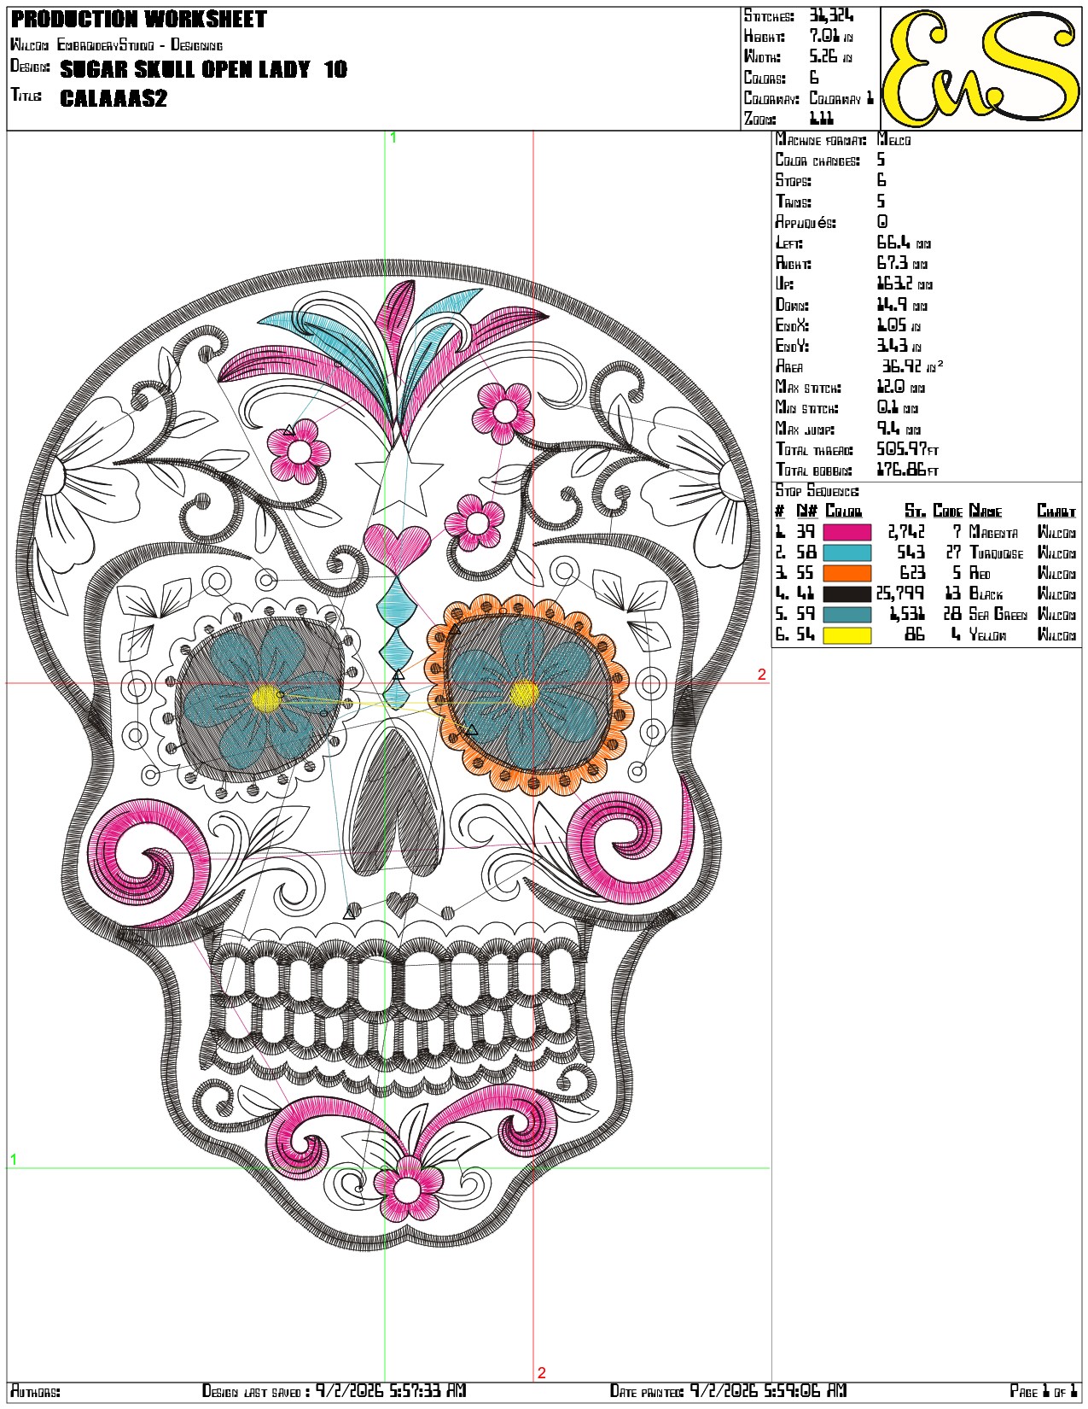Click the yellow center of left eye flower
The image size is (1088, 1409).
(266, 699)
